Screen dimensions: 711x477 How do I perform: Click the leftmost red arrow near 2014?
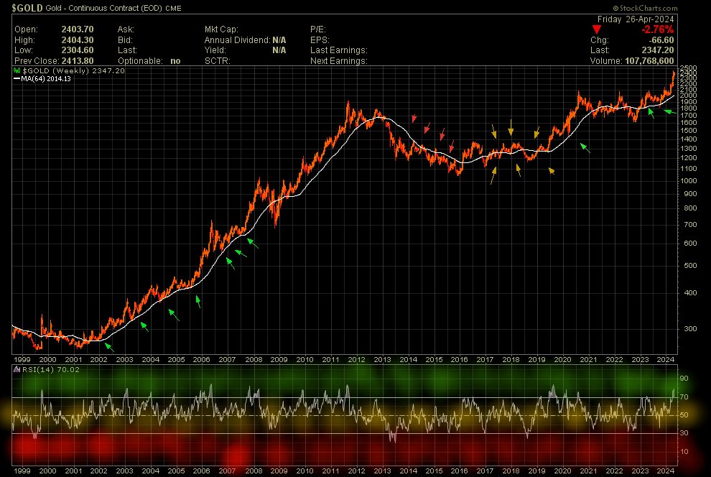414,119
